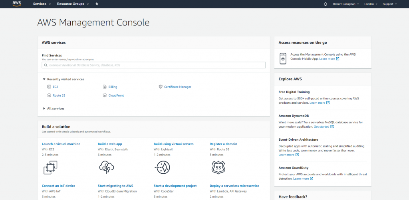Collapse the Recently visited services section
Screen dimensions: 409x200
(64, 79)
